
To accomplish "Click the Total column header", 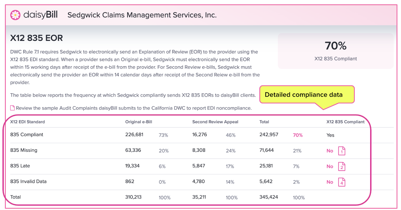I will tap(264, 122).
